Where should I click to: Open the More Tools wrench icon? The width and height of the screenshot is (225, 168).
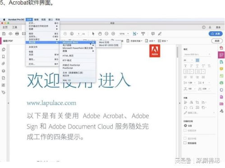pyautogui.click(x=221, y=111)
